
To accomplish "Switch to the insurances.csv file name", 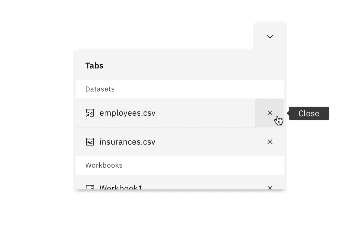I will [x=127, y=142].
